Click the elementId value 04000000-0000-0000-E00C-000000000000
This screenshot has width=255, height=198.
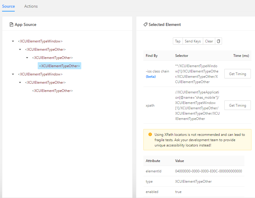click(208, 171)
